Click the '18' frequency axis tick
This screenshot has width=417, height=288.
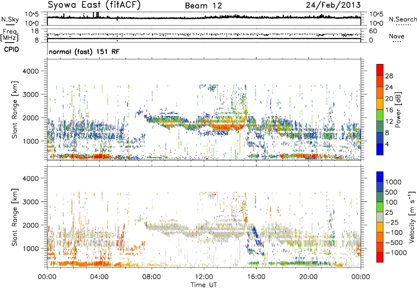35,31
